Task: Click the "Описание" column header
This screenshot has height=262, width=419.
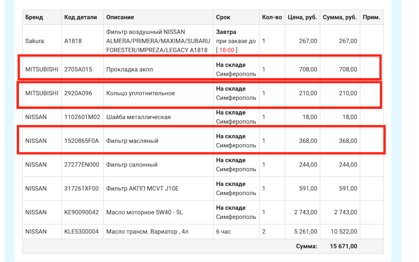Action: pyautogui.click(x=120, y=17)
